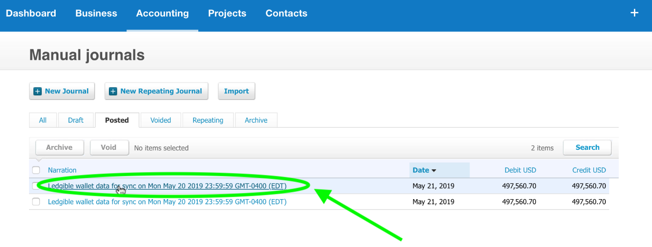The image size is (652, 247).
Task: Click the plus icon on New Repeating Journal
Action: pyautogui.click(x=113, y=91)
